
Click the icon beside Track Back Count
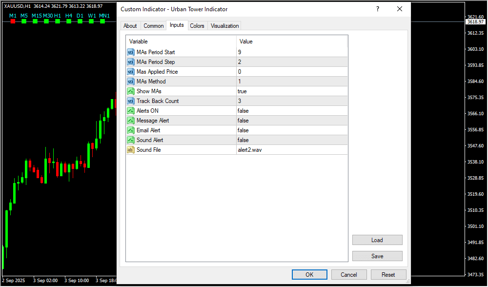point(131,101)
